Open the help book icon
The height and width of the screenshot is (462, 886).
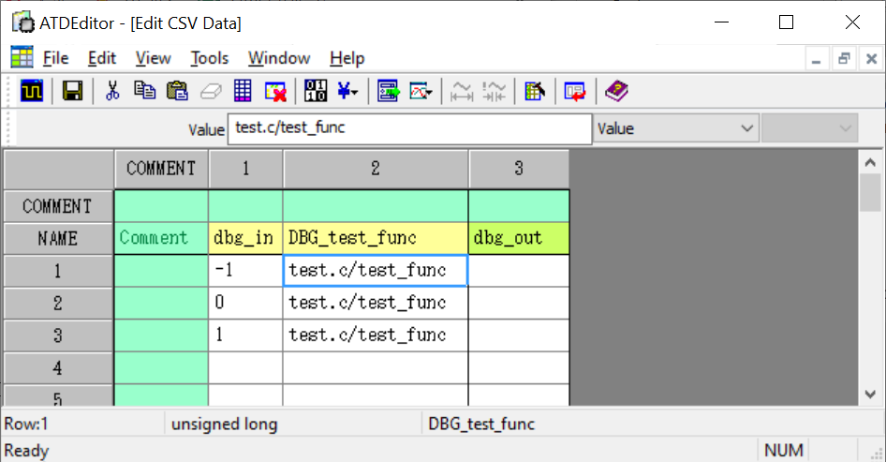click(x=616, y=91)
